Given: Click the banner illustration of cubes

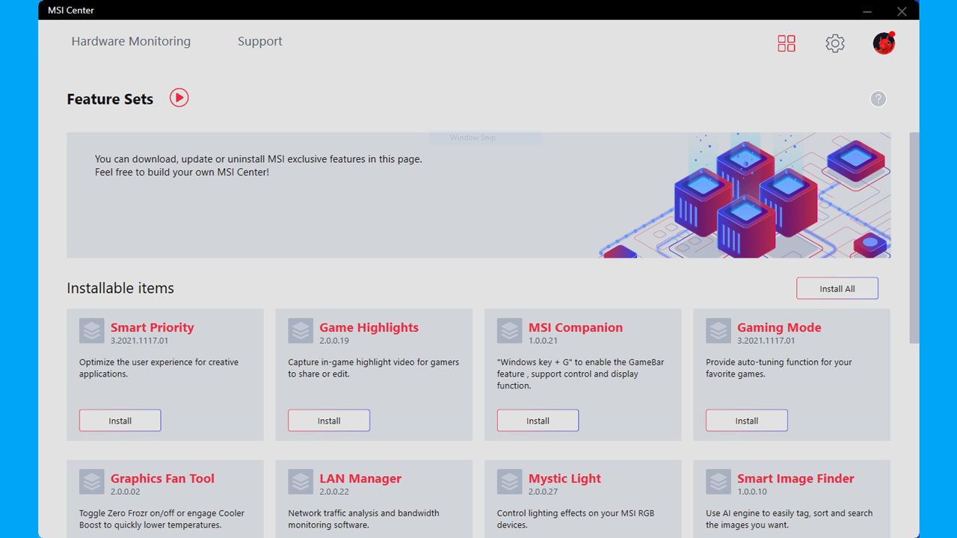Looking at the screenshot, I should (745, 195).
